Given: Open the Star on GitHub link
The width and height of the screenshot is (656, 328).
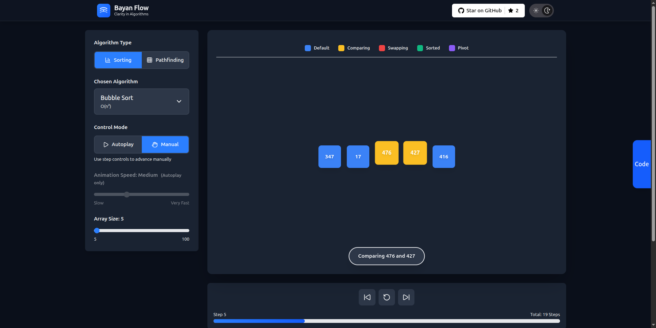Looking at the screenshot, I should [x=488, y=11].
